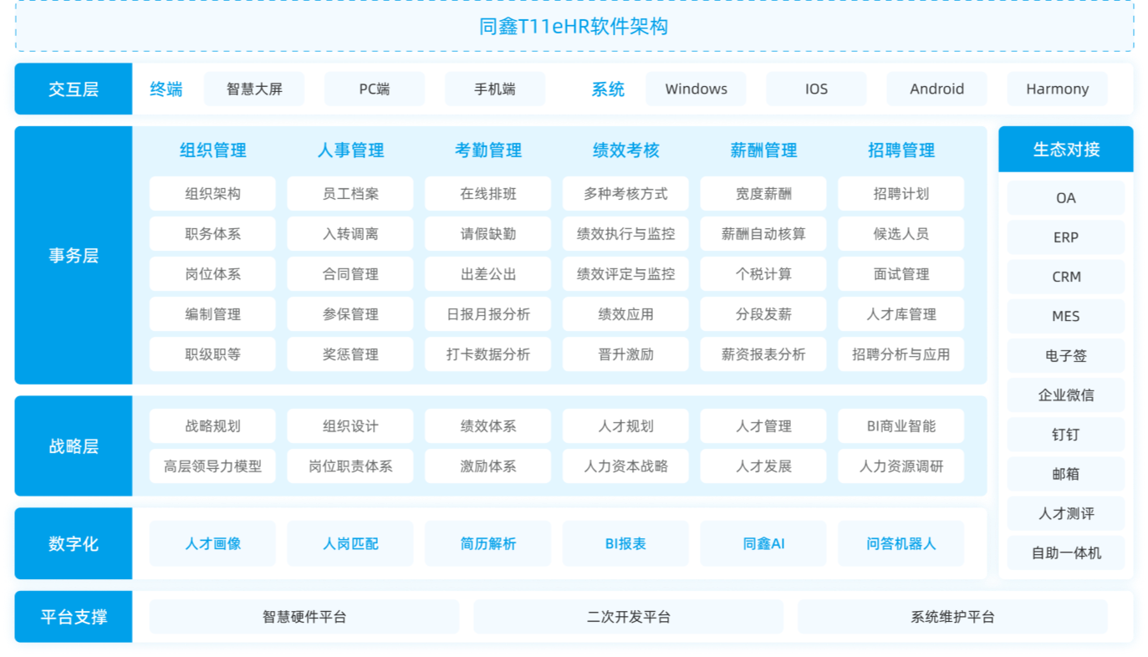Select the 个税计算 item
Viewport: 1148px width, 657px height.
pyautogui.click(x=763, y=273)
